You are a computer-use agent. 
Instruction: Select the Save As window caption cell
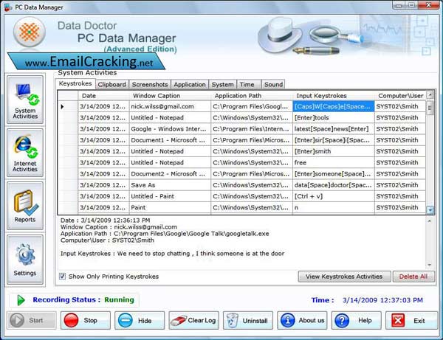170,185
